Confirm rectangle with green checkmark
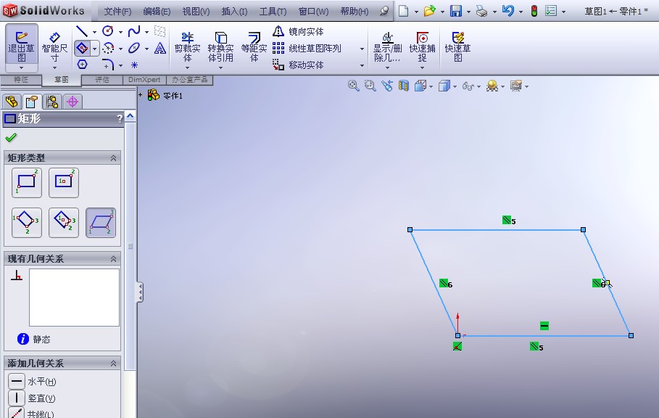Viewport: 659px width, 418px height. point(12,137)
